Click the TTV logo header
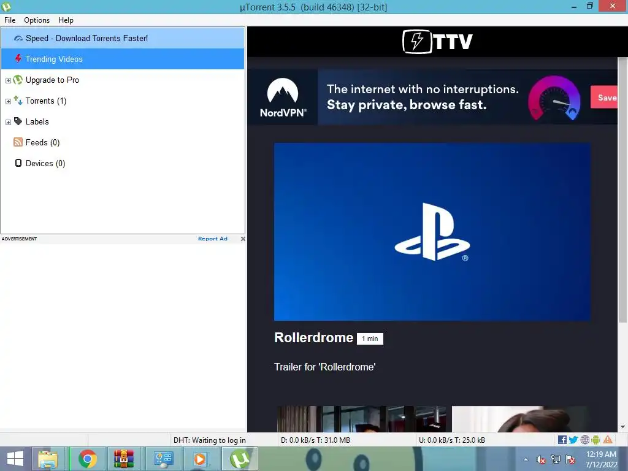628x471 pixels. pos(437,41)
